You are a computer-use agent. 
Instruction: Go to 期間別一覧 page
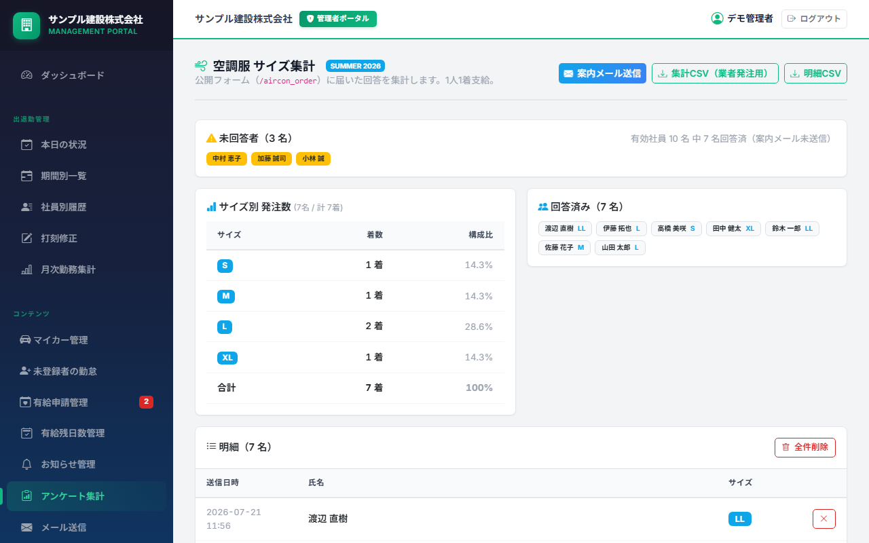pos(86,176)
